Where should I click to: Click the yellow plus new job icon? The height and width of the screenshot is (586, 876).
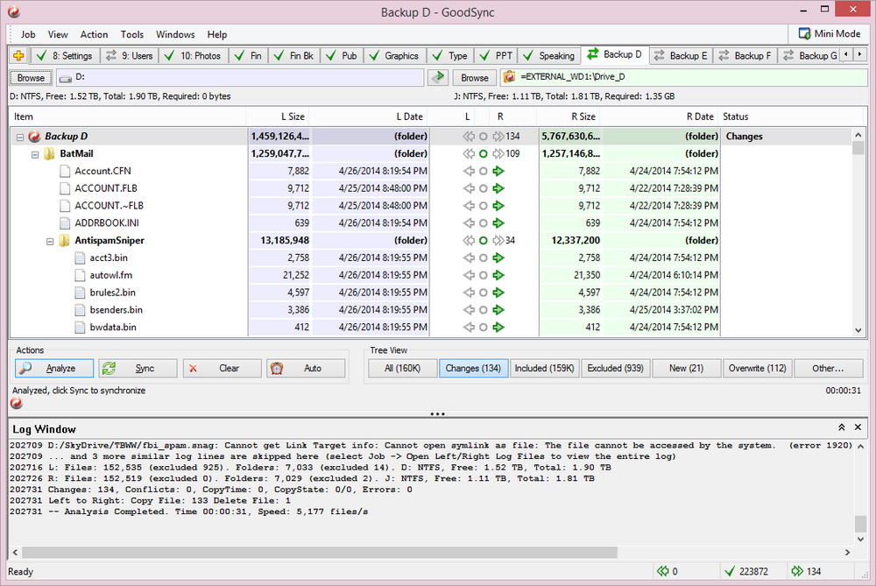pyautogui.click(x=18, y=55)
